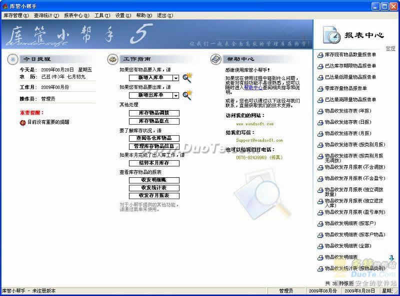Click the blue down arrow in report list
This screenshot has width=400, height=296.
pyautogui.click(x=391, y=258)
